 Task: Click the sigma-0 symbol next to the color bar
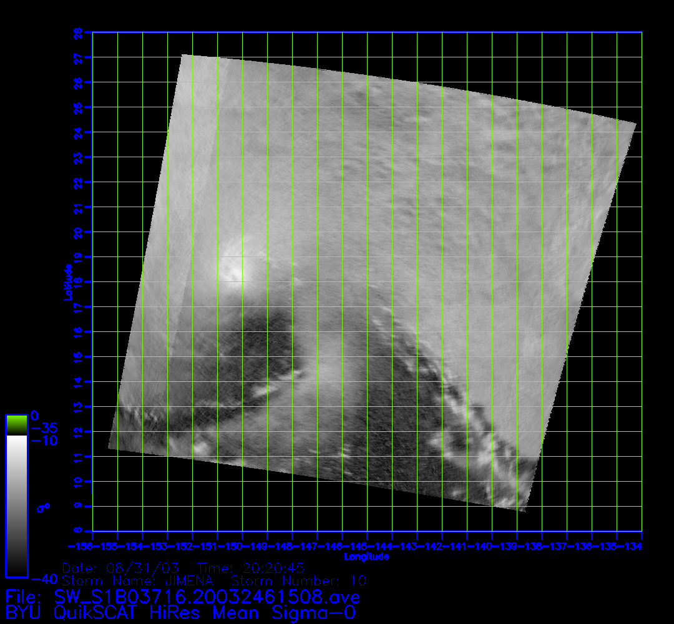click(43, 508)
